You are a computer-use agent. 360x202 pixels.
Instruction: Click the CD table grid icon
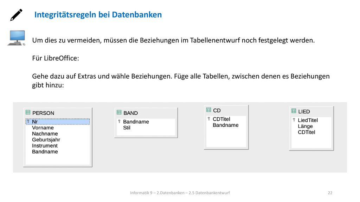click(208, 110)
